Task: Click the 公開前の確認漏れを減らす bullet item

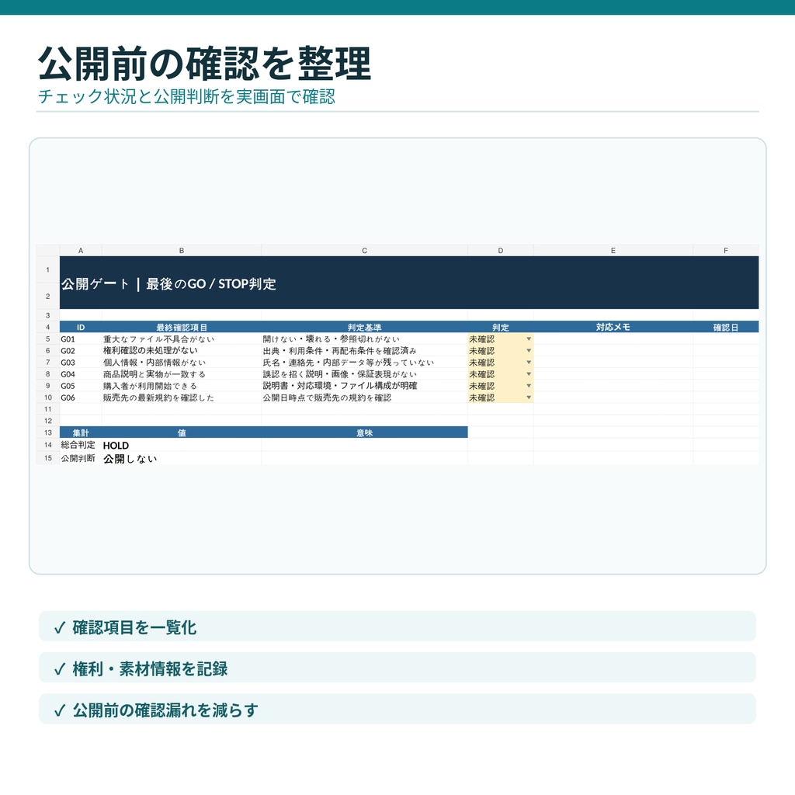Action: point(397,709)
